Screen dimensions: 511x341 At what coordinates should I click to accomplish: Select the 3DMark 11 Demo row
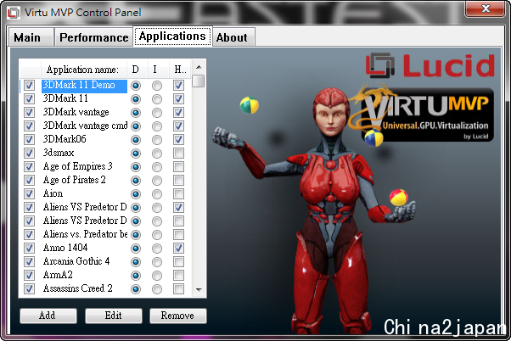[x=84, y=86]
